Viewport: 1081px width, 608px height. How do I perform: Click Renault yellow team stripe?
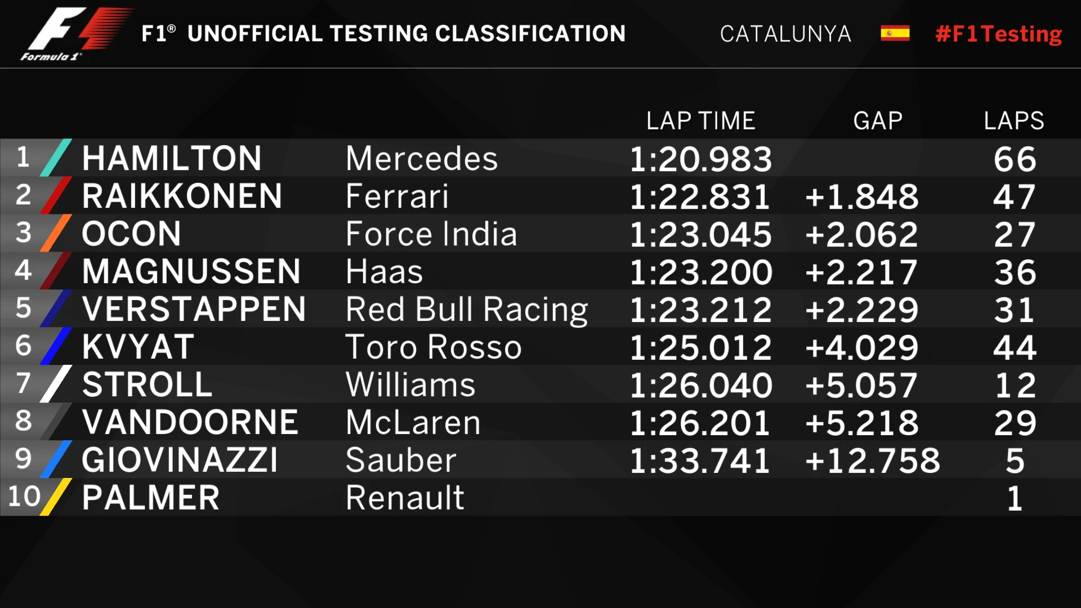click(56, 497)
